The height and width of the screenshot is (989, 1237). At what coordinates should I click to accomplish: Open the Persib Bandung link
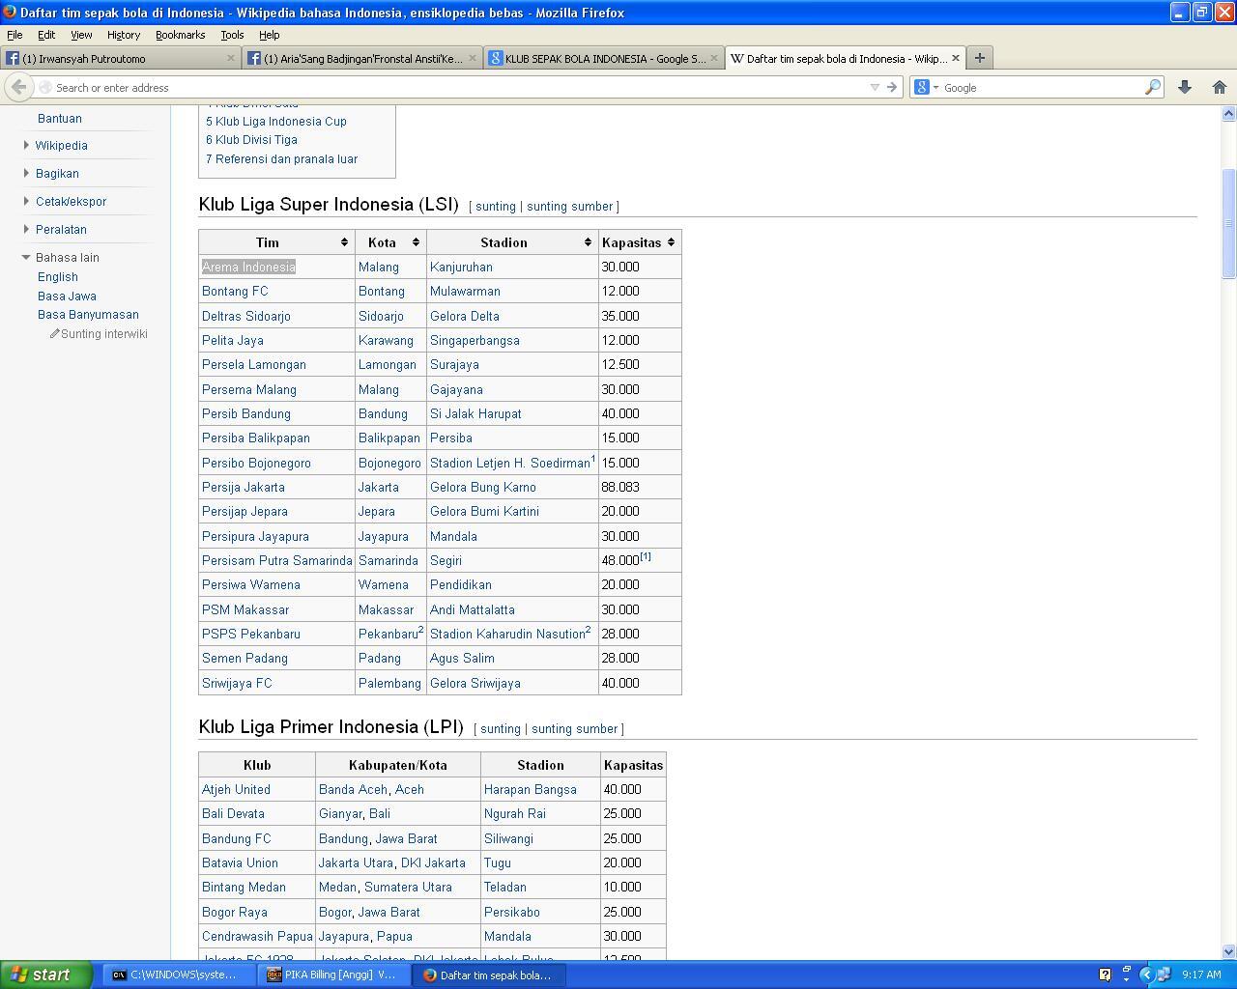tap(246, 413)
